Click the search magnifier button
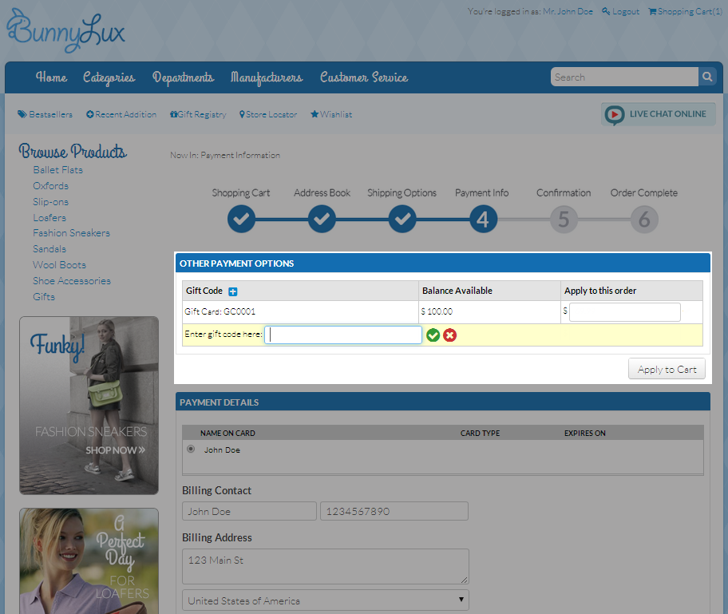Screen dimensions: 728x614 (x=707, y=77)
